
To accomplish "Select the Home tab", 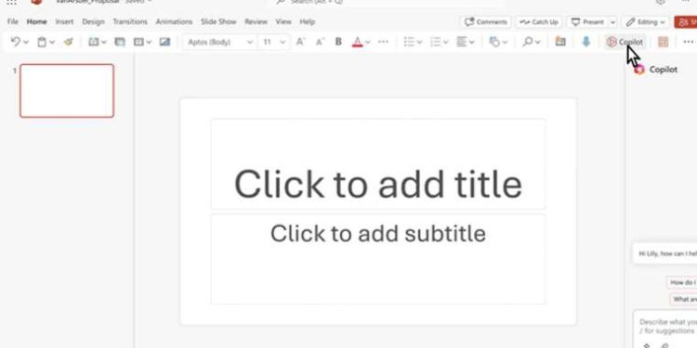I will [x=36, y=21].
